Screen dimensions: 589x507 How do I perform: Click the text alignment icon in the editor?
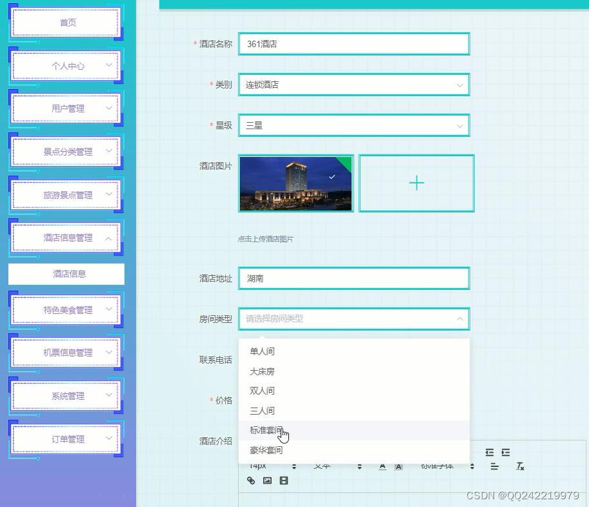pyautogui.click(x=494, y=466)
